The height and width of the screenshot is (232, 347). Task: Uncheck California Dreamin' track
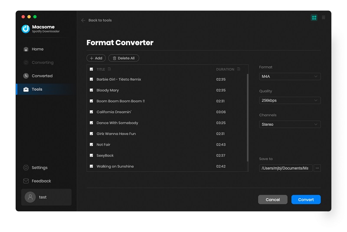pos(92,112)
